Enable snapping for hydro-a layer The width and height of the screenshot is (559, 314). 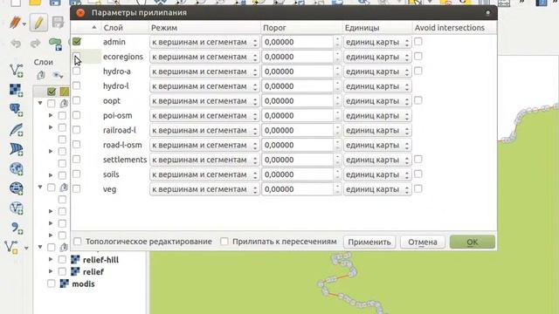point(76,72)
